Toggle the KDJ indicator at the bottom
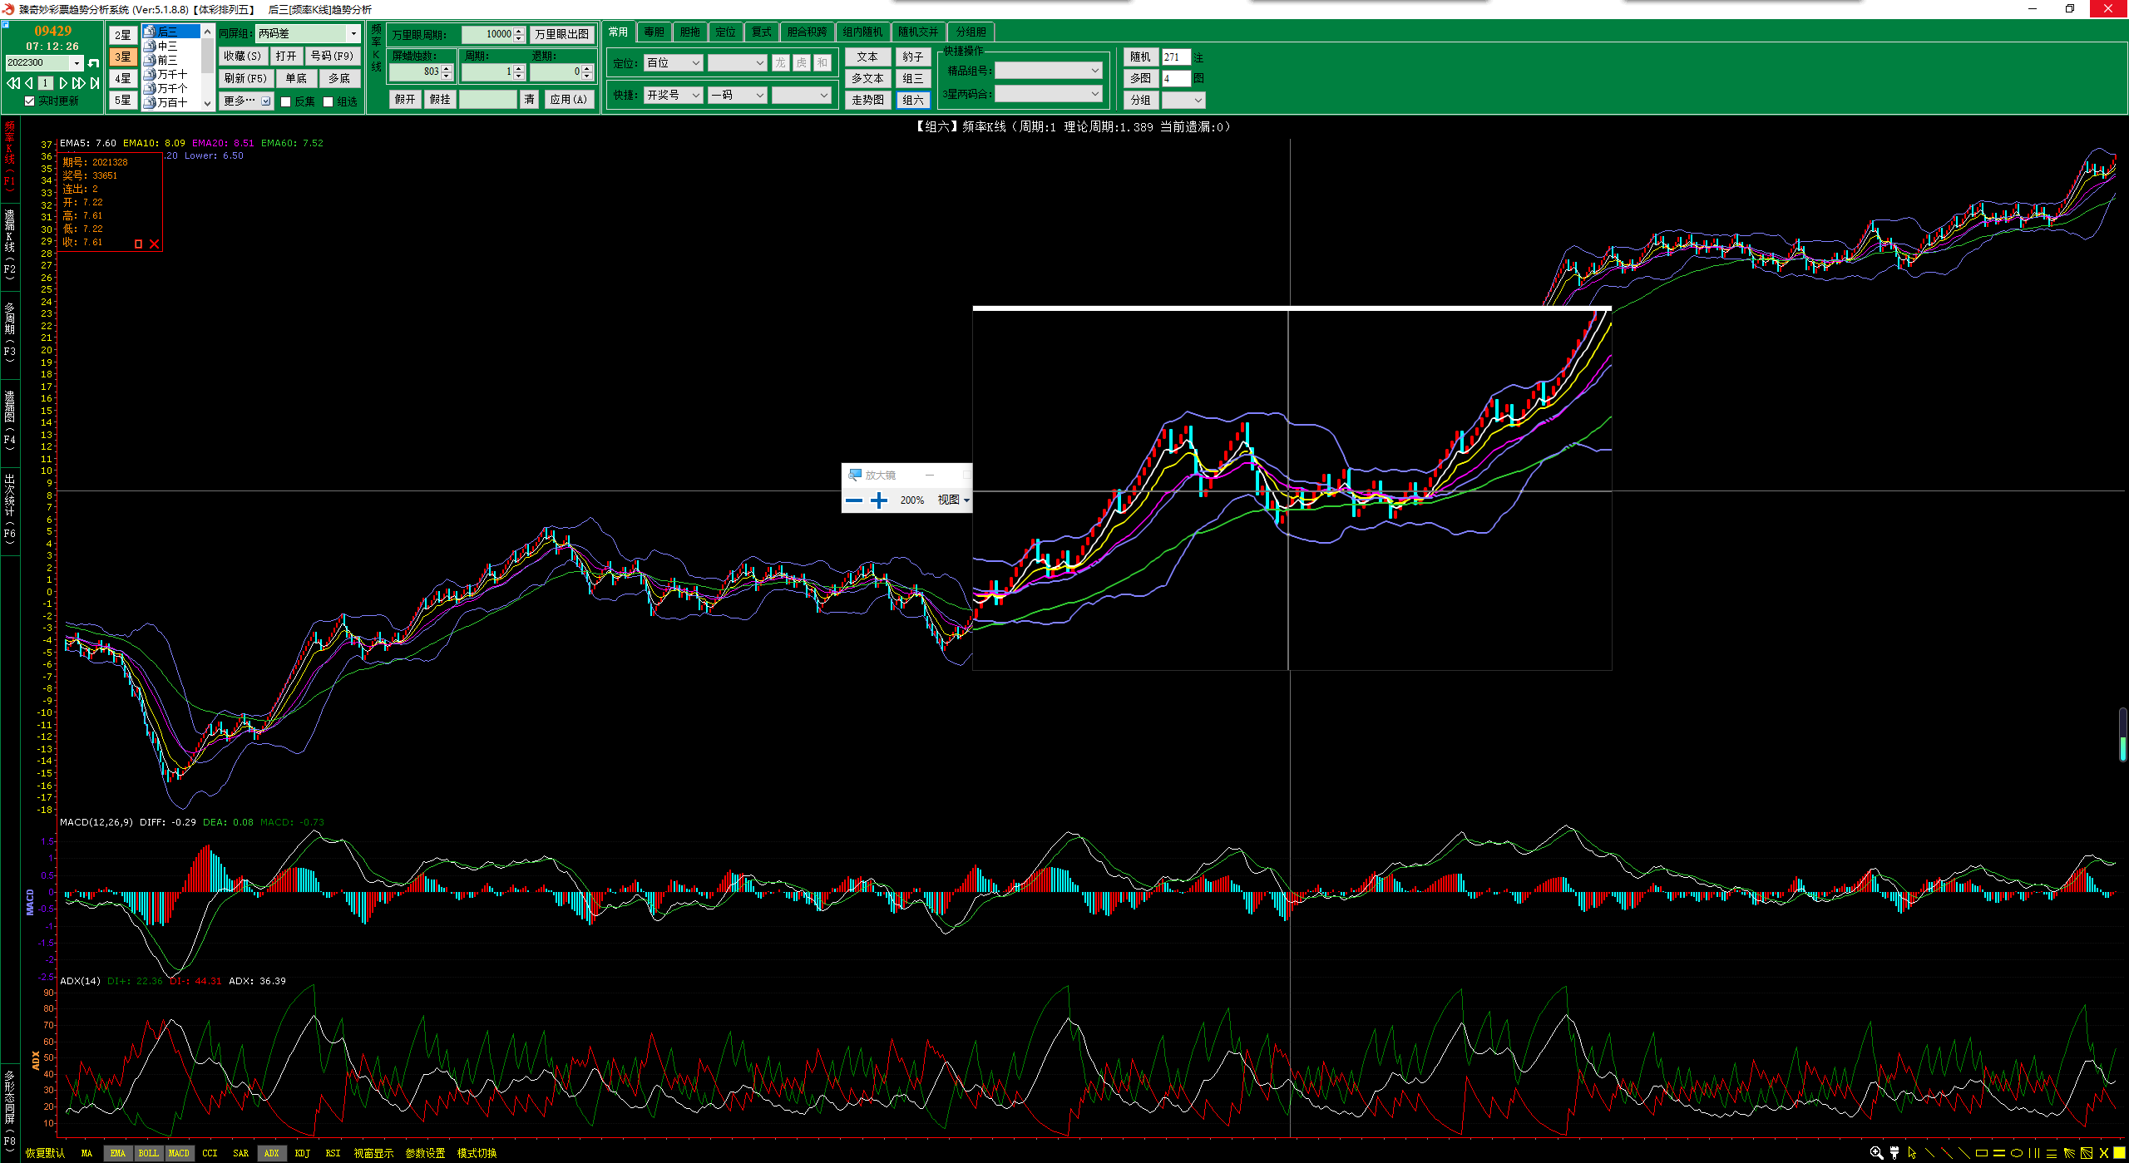The width and height of the screenshot is (2129, 1163). tap(302, 1153)
